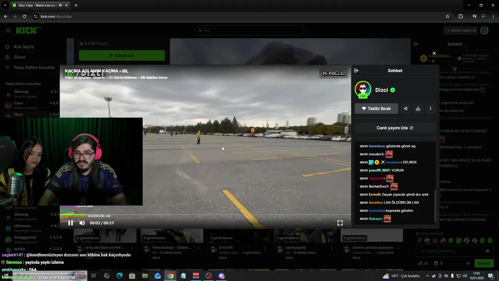
Task: Open the user profile avatar menu
Action: point(485,30)
